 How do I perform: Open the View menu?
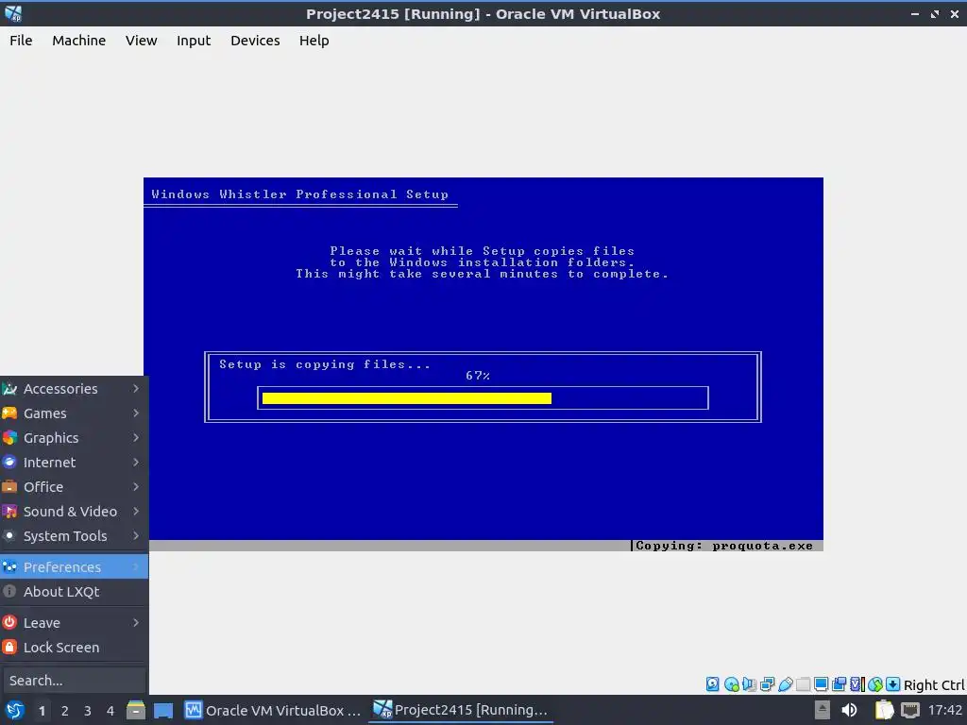coord(142,40)
